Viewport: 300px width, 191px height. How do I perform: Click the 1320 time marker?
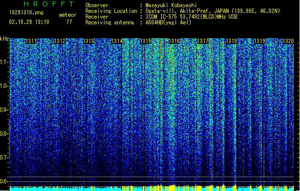(288, 41)
